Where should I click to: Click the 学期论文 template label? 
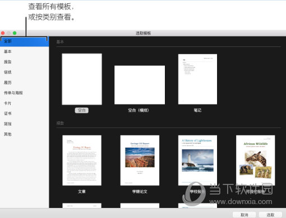coord(140,192)
